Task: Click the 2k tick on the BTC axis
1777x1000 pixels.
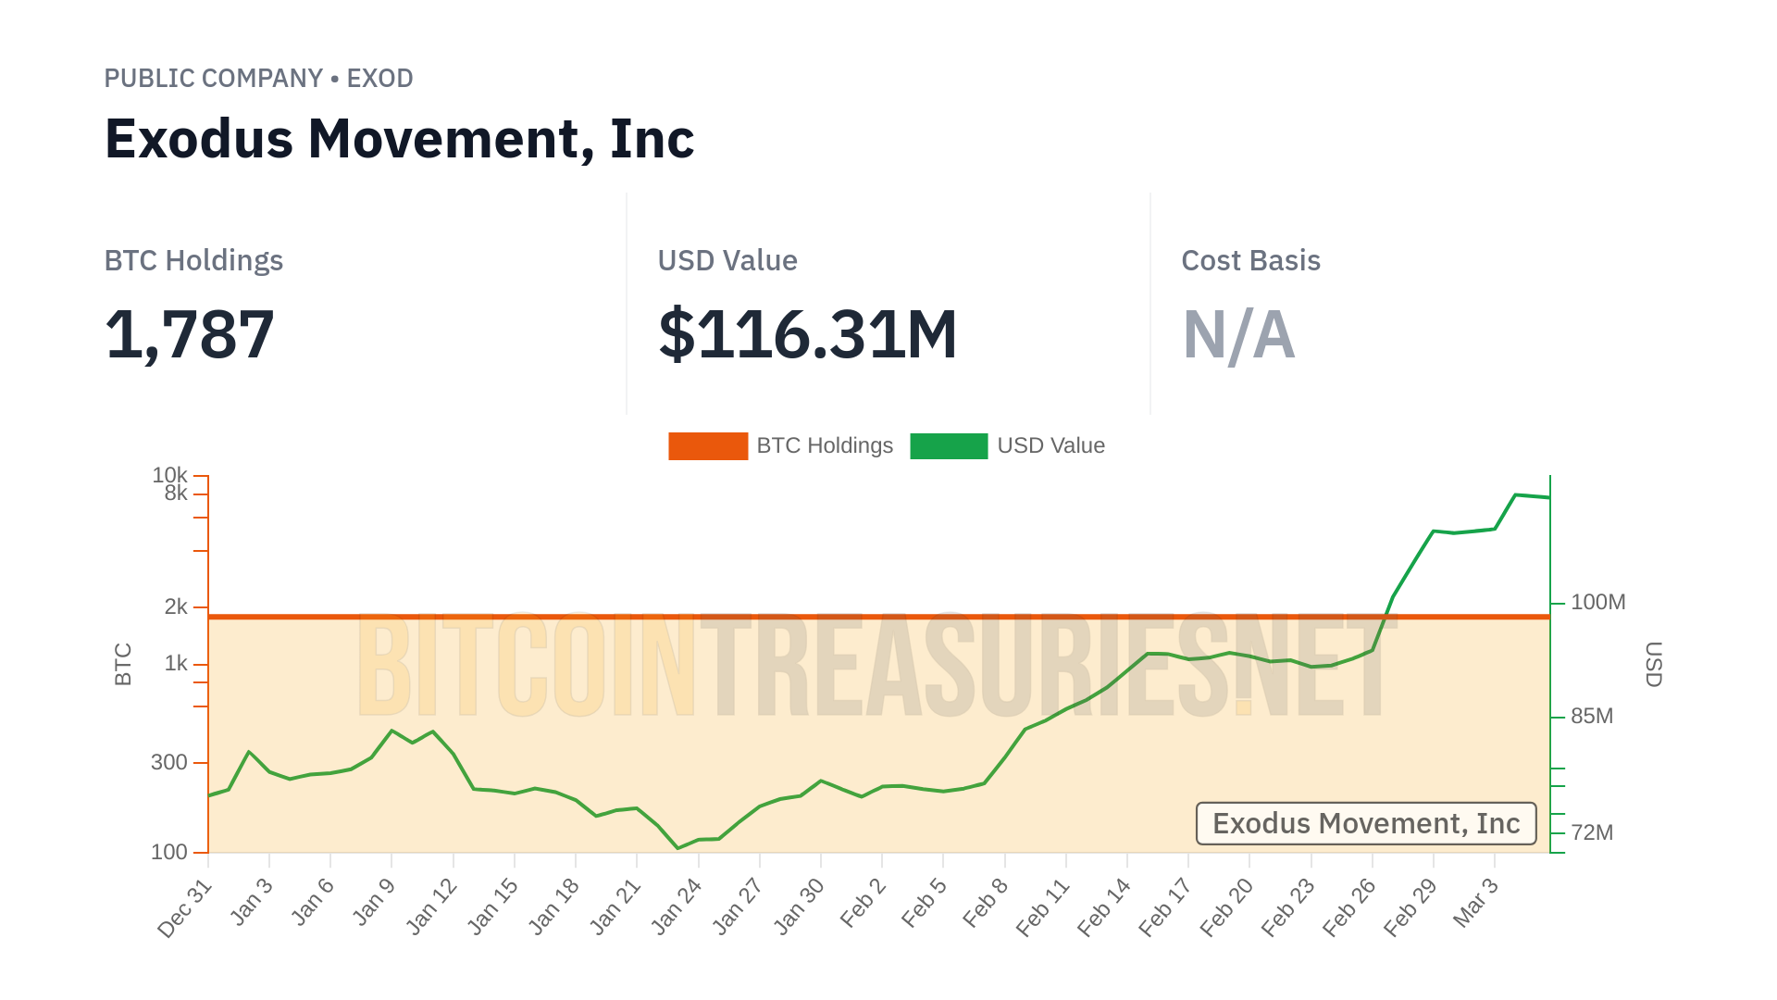Action: (x=176, y=607)
